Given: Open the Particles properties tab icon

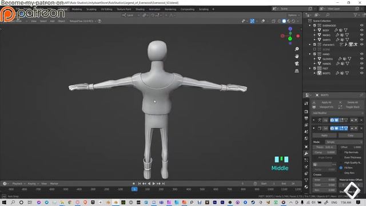Looking at the screenshot, I should 307,160.
